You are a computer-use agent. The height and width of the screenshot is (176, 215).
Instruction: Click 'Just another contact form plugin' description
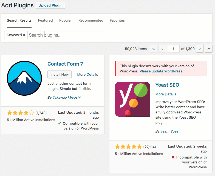click(x=69, y=86)
